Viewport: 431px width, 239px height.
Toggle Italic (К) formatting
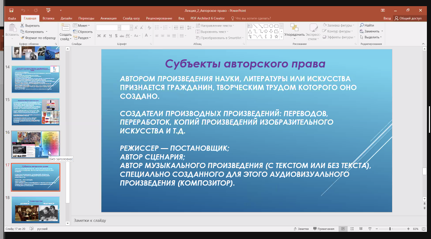click(x=105, y=36)
